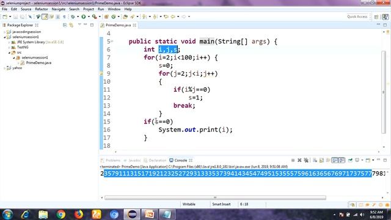Open the External Tools dropdown arrow

[x=100, y=16]
